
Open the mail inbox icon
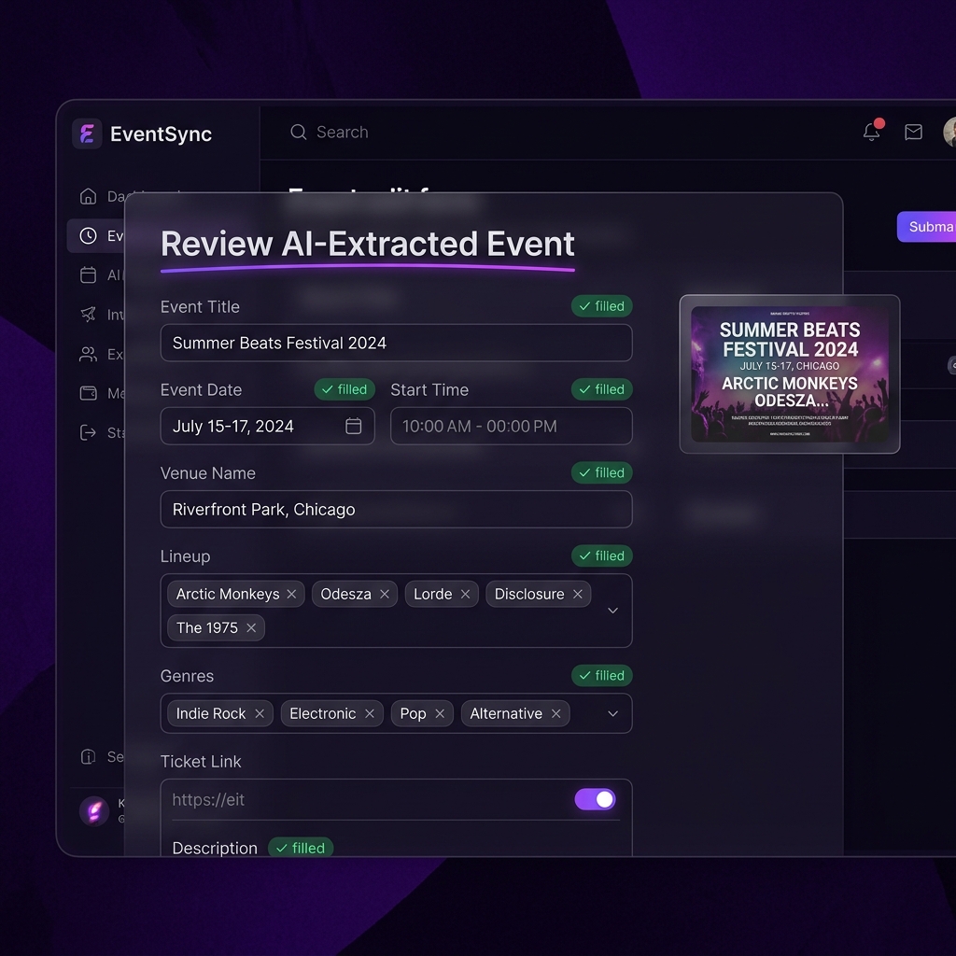[913, 132]
